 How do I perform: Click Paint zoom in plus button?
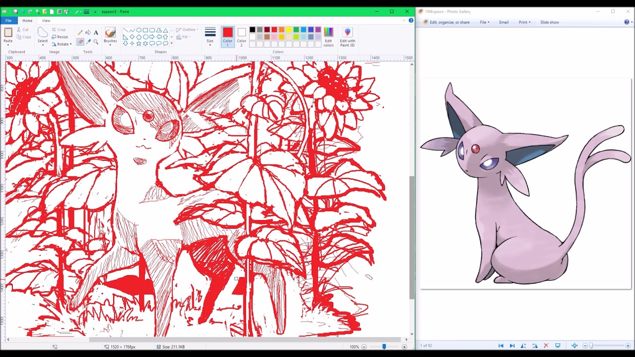pos(404,347)
